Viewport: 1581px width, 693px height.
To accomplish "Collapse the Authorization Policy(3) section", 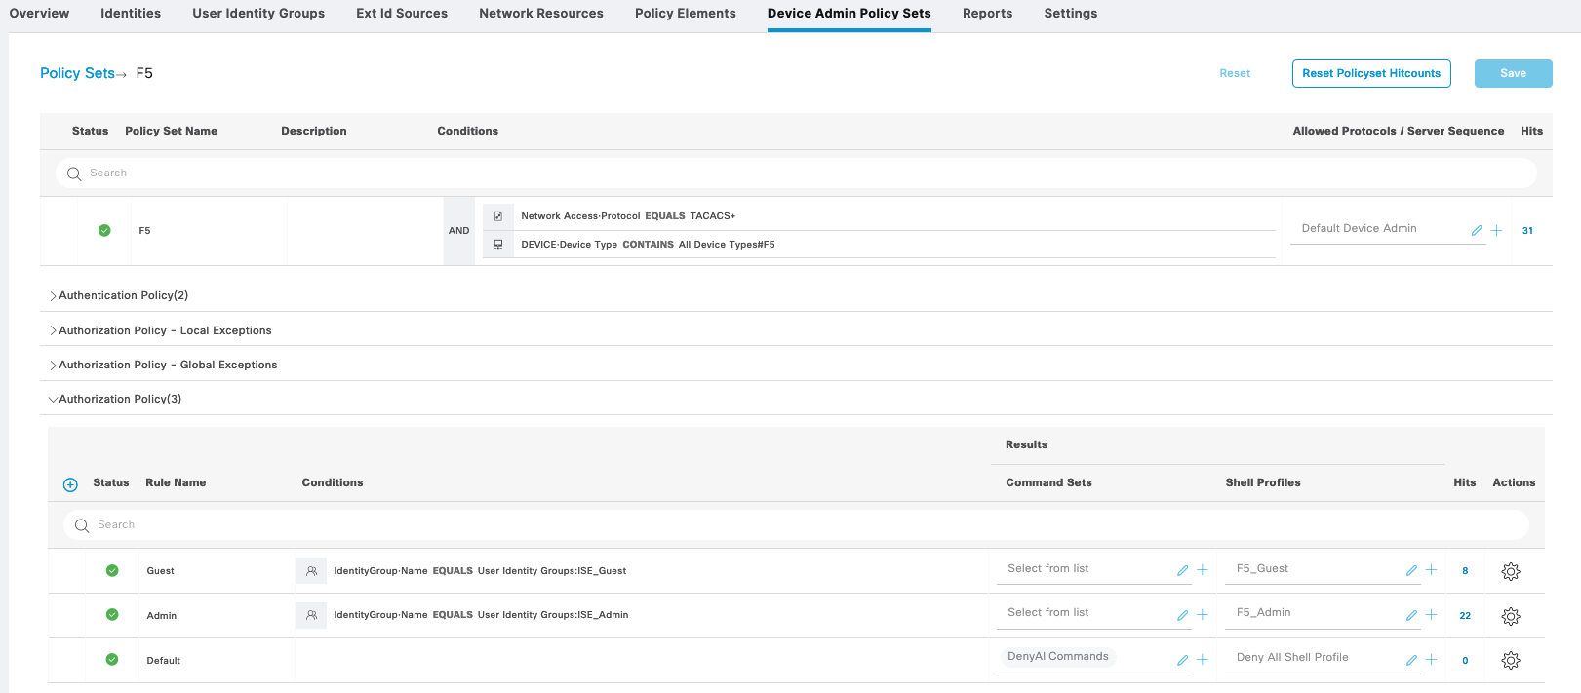I will point(53,400).
